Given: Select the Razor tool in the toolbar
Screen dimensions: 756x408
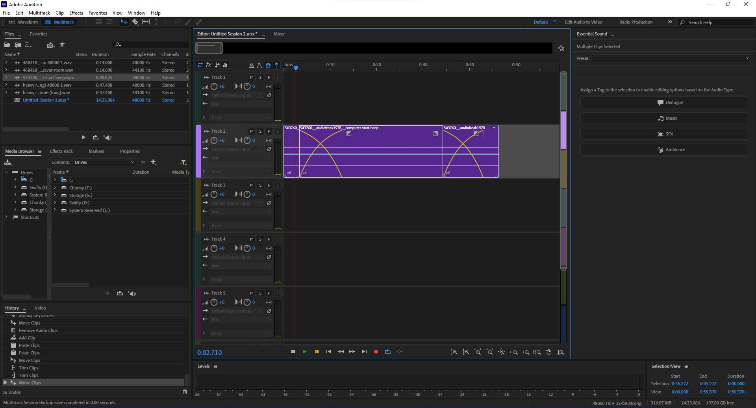Looking at the screenshot, I should click(135, 22).
